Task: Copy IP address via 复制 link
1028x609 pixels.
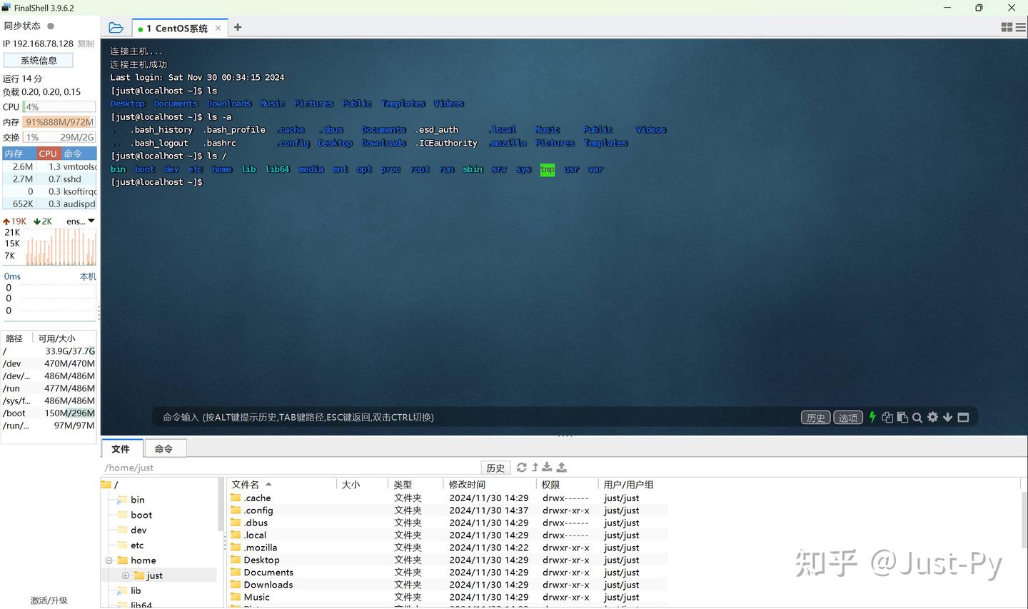Action: click(x=86, y=44)
